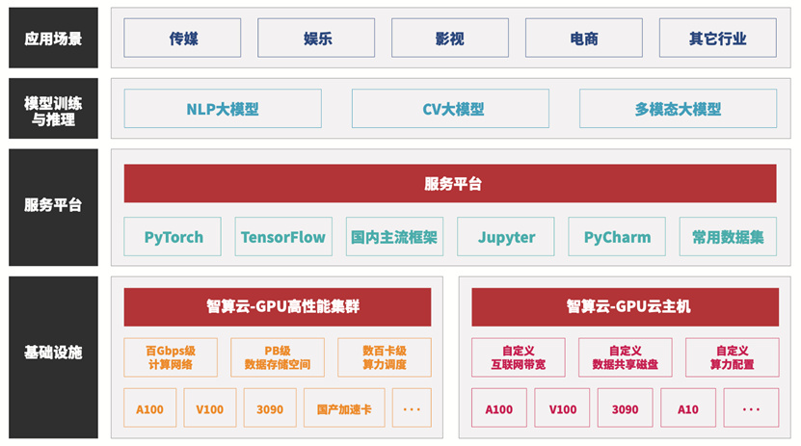
Task: Click the 国内主流框架 box
Action: 394,237
